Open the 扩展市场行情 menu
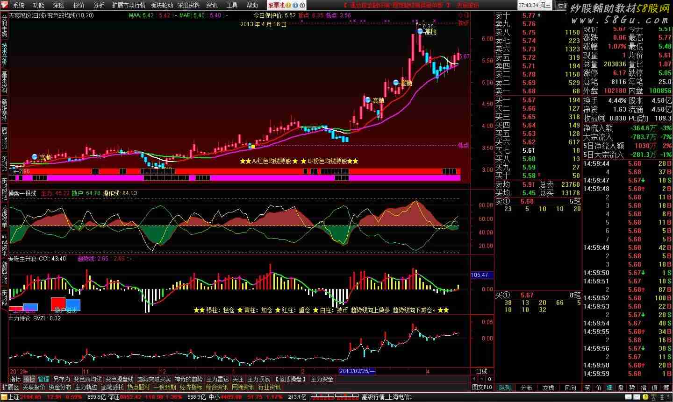Image resolution: width=673 pixels, height=402 pixels. click(x=129, y=5)
